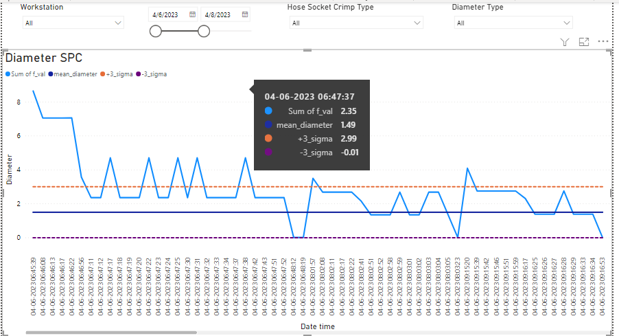619x336 pixels.
Task: Click the tooltip Sum of f_val value 2.35
Action: pos(349,111)
